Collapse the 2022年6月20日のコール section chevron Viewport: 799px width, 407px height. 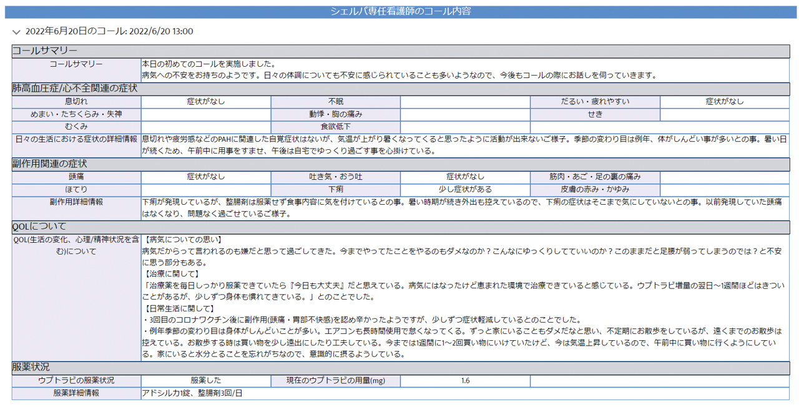click(x=16, y=31)
